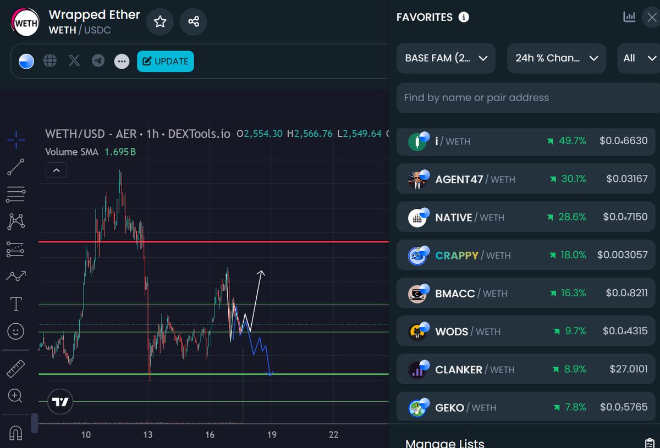The width and height of the screenshot is (660, 448).
Task: Open the favorites info tooltip icon
Action: [464, 17]
